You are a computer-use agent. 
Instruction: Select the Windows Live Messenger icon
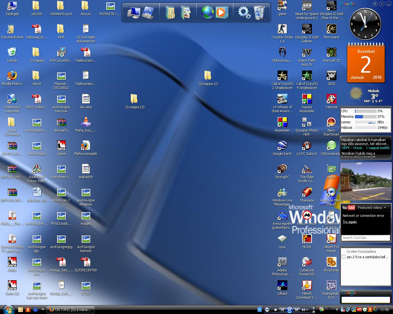click(282, 197)
